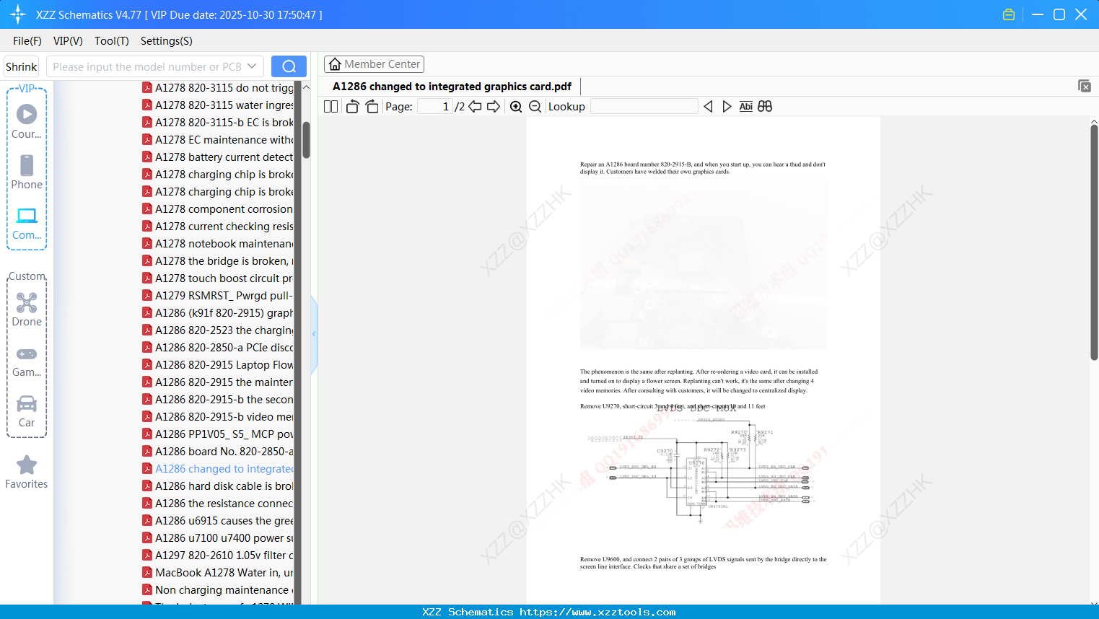Open 'A1278 820-3115-b EC is brok' document
Image resolution: width=1099 pixels, height=619 pixels.
point(224,123)
